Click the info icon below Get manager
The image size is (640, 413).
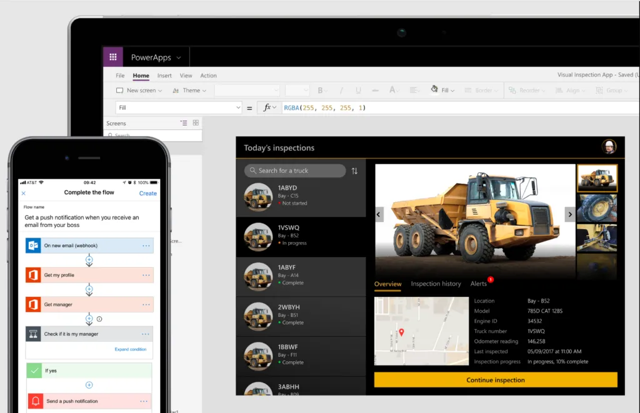point(99,319)
